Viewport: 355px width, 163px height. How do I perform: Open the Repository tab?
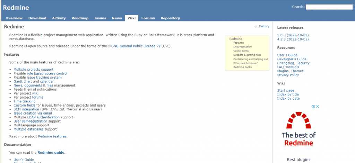tap(170, 18)
